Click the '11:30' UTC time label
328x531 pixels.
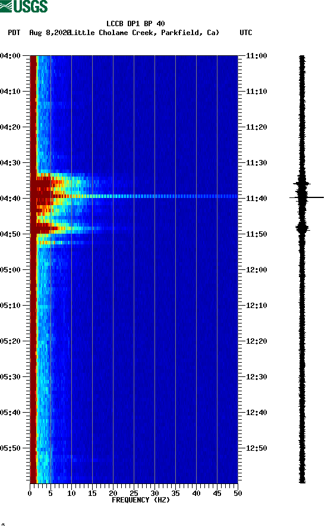(257, 162)
